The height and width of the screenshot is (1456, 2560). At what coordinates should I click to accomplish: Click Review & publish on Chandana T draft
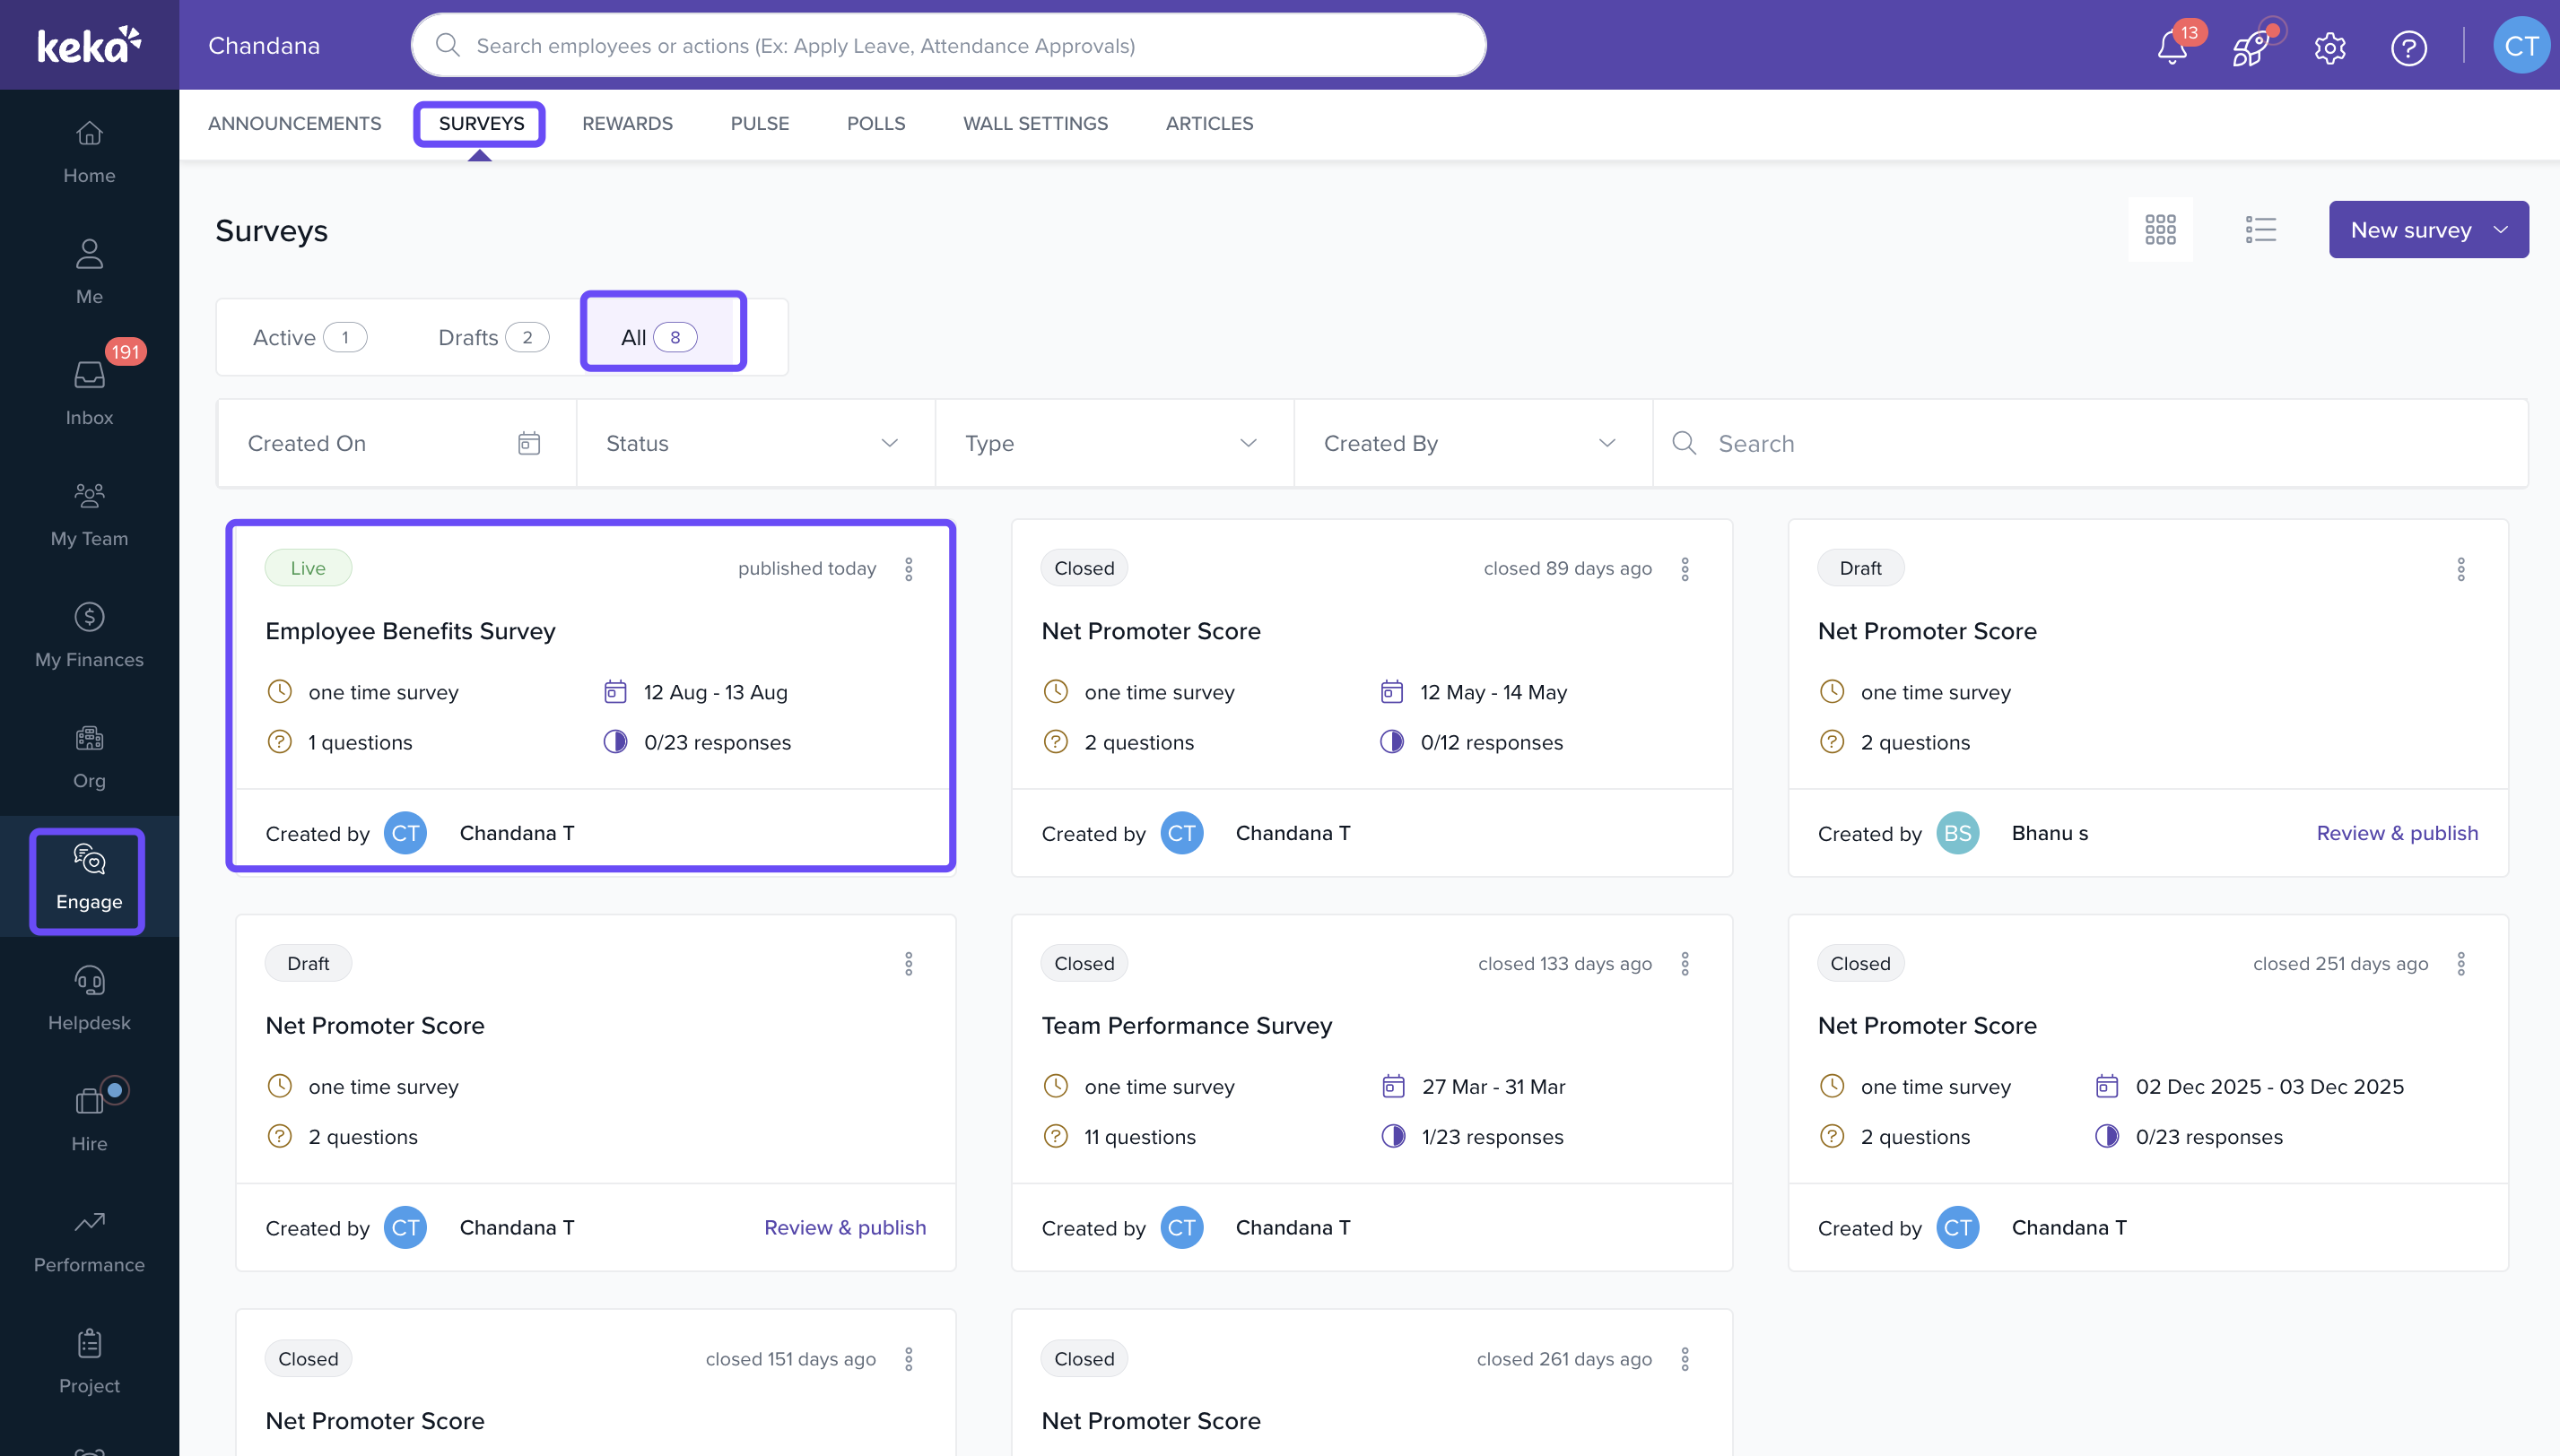[844, 1227]
